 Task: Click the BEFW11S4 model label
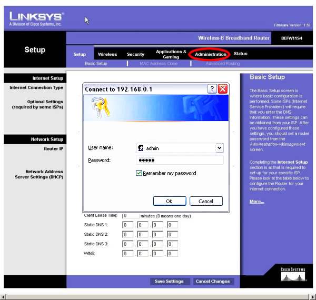[x=292, y=38]
